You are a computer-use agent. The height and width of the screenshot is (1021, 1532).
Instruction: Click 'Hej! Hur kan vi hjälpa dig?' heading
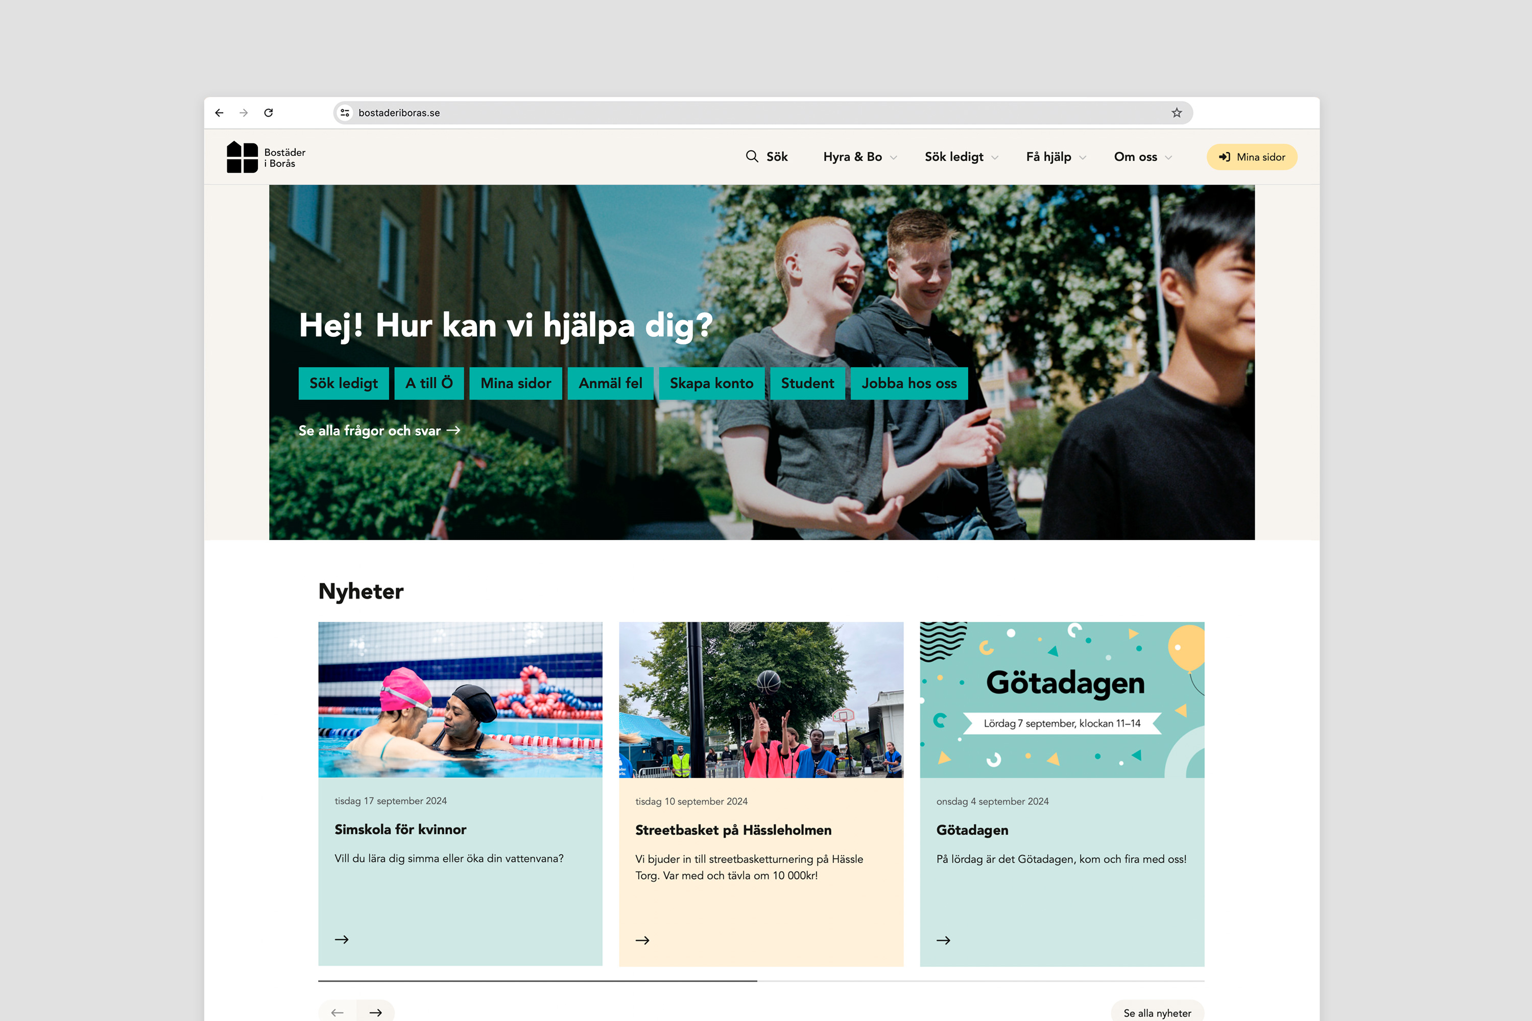[506, 326]
